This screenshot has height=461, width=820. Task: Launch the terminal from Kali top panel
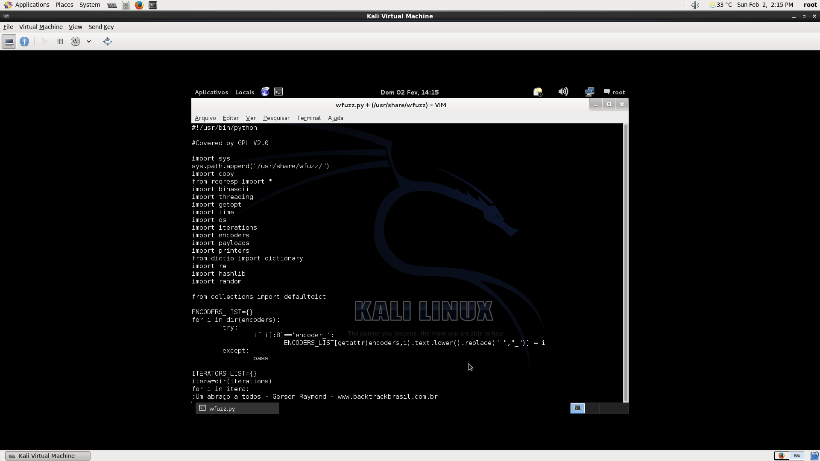[x=278, y=92]
